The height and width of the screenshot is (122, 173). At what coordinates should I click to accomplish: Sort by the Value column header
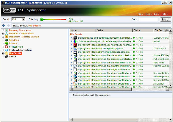[114, 30]
